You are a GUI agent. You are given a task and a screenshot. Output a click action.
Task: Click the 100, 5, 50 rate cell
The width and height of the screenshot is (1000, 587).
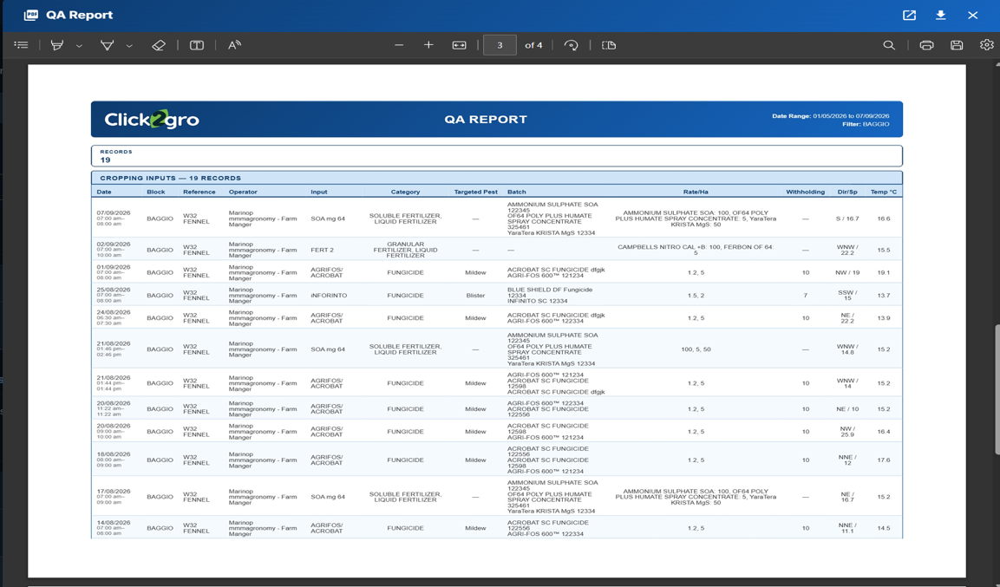[696, 349]
